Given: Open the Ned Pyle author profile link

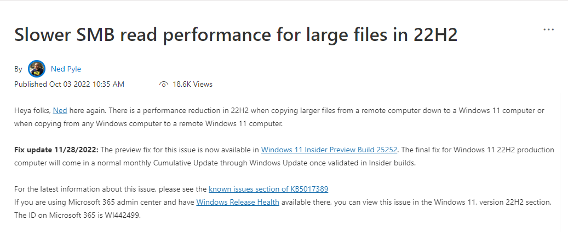Looking at the screenshot, I should point(66,69).
